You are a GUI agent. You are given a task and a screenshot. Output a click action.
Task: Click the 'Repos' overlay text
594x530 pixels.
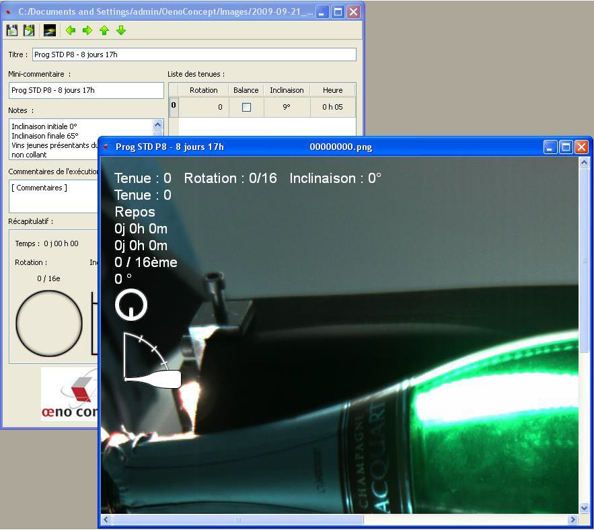tap(135, 212)
